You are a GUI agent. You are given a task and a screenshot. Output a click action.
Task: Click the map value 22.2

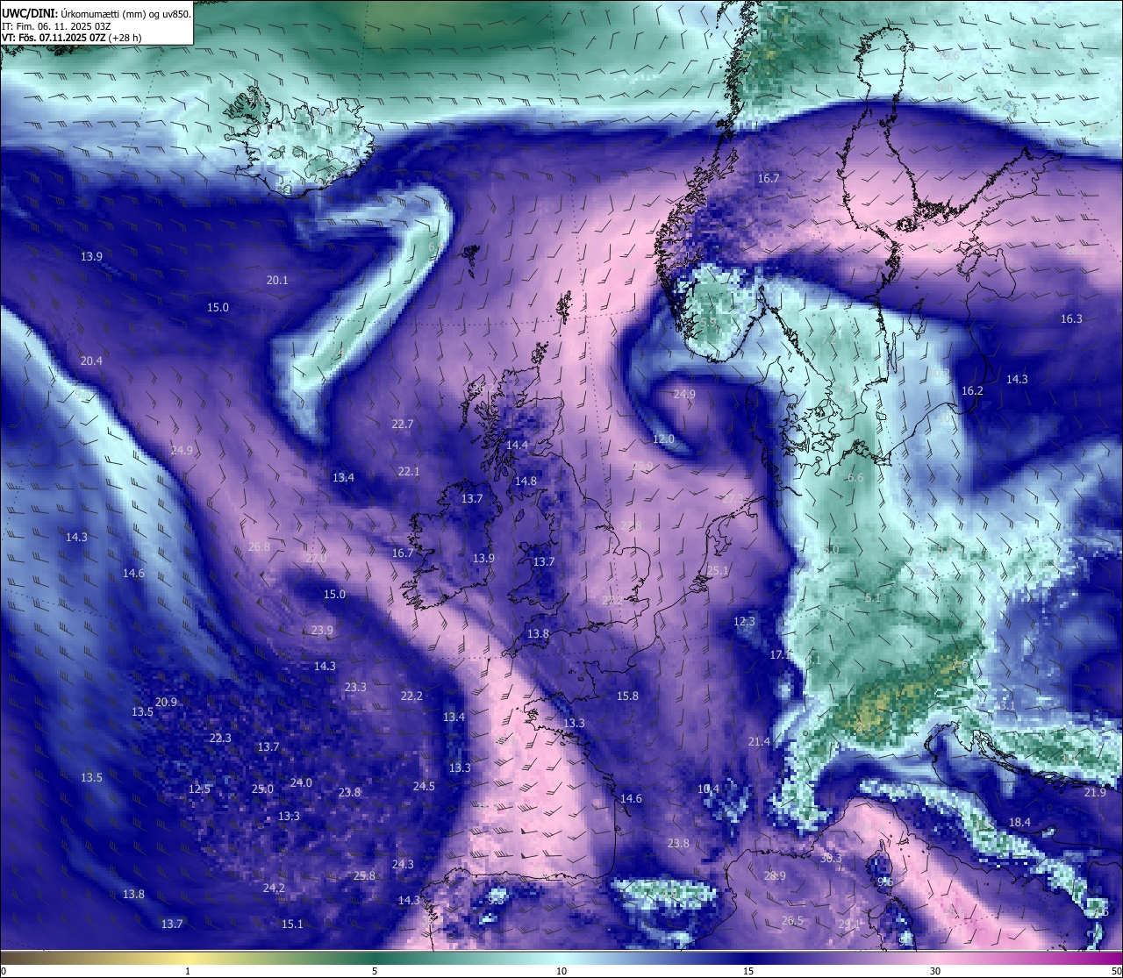tap(411, 696)
